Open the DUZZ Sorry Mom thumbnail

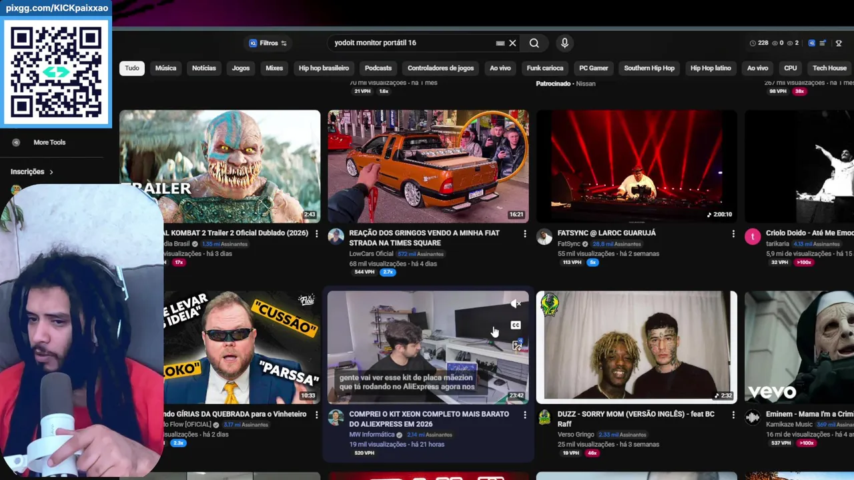tap(636, 347)
